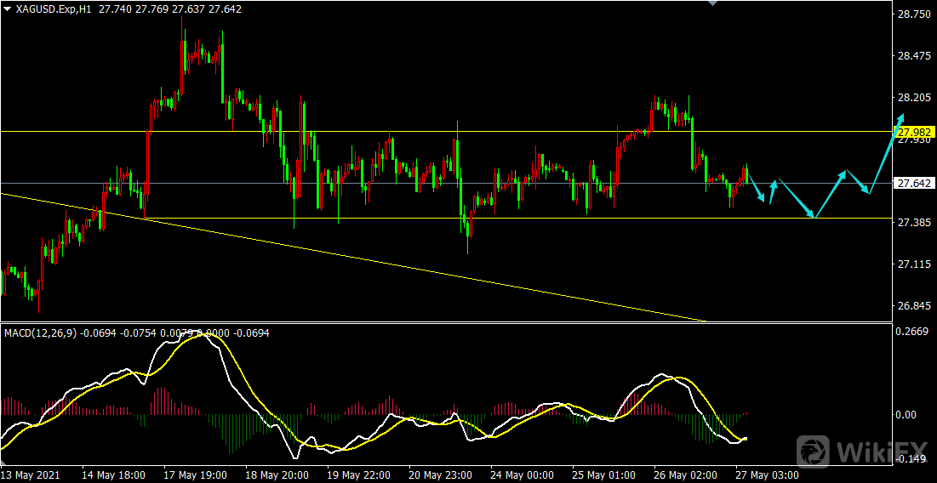
Task: Click the WikiFX logo emblem watermark
Action: point(814,451)
